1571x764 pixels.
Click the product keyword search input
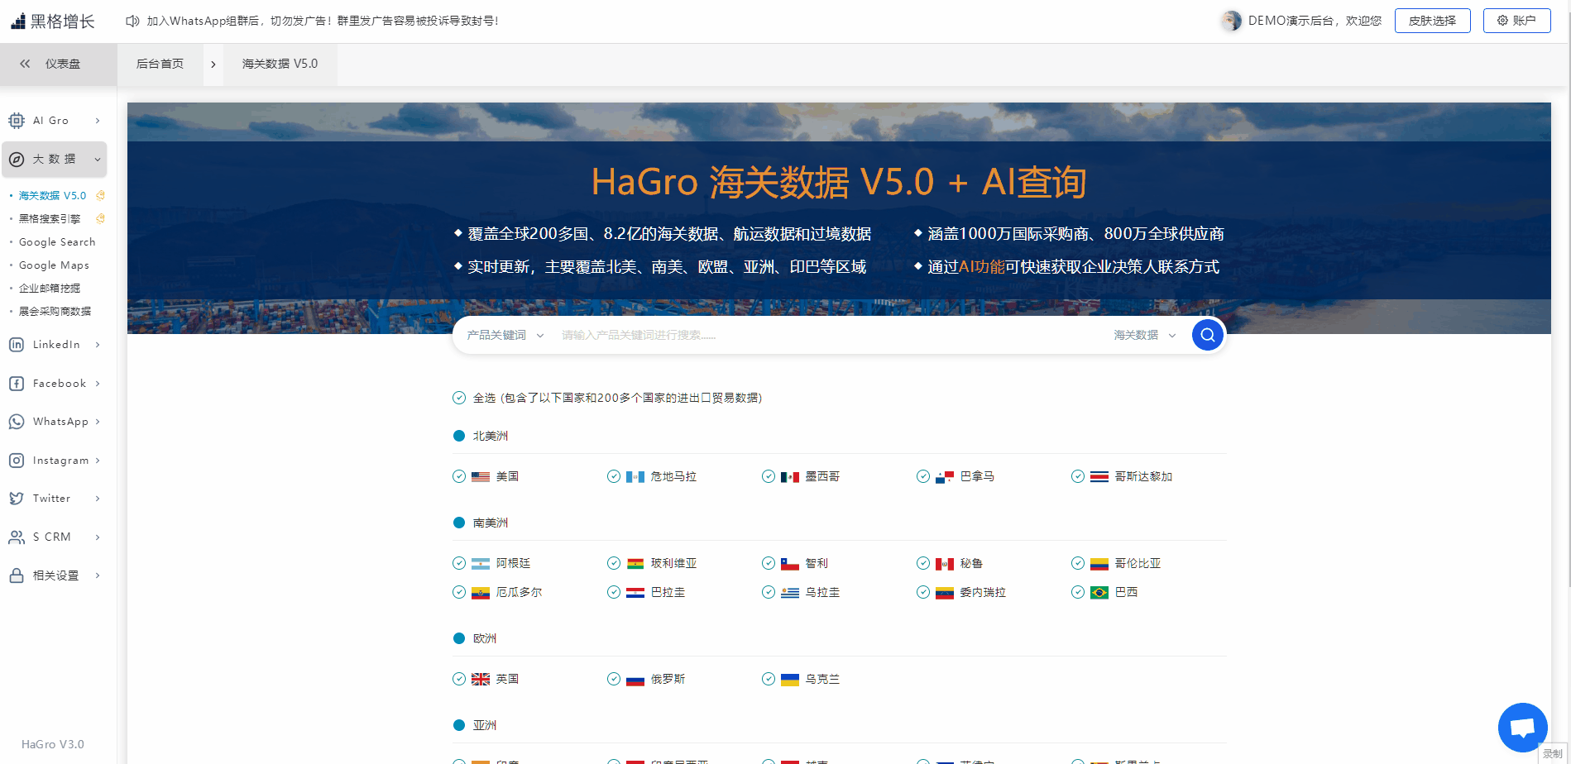tap(827, 335)
